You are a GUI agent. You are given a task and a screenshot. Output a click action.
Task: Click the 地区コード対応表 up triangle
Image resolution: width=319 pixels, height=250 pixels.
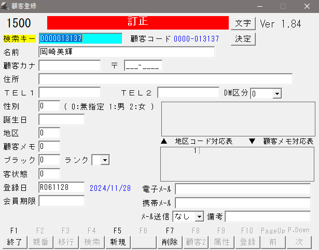tap(164, 141)
